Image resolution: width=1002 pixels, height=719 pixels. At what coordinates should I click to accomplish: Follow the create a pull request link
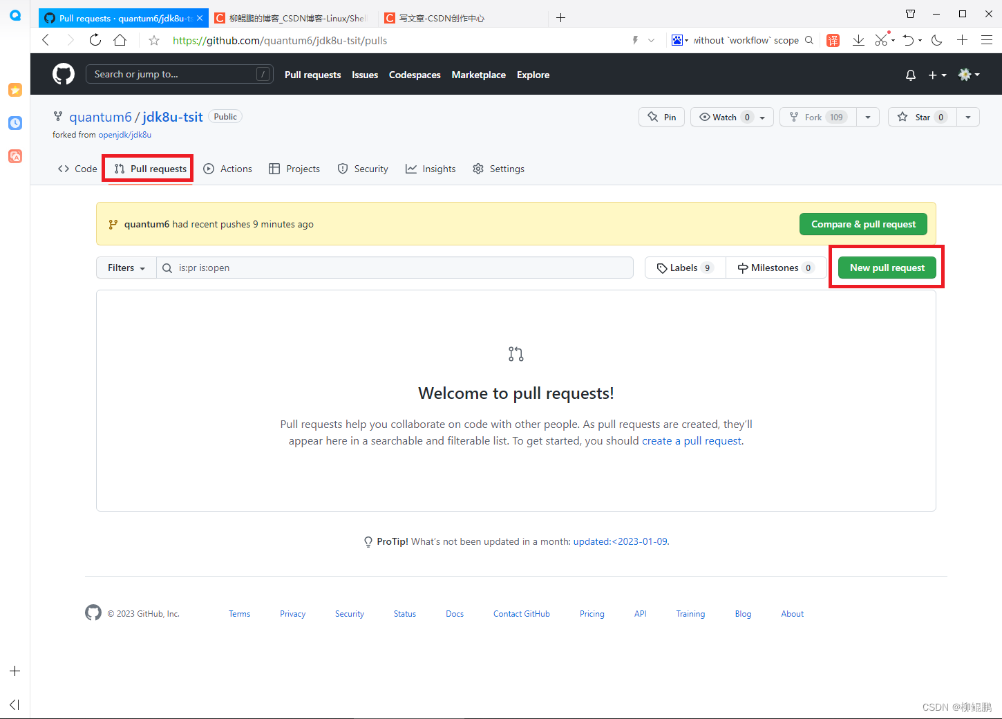point(691,440)
